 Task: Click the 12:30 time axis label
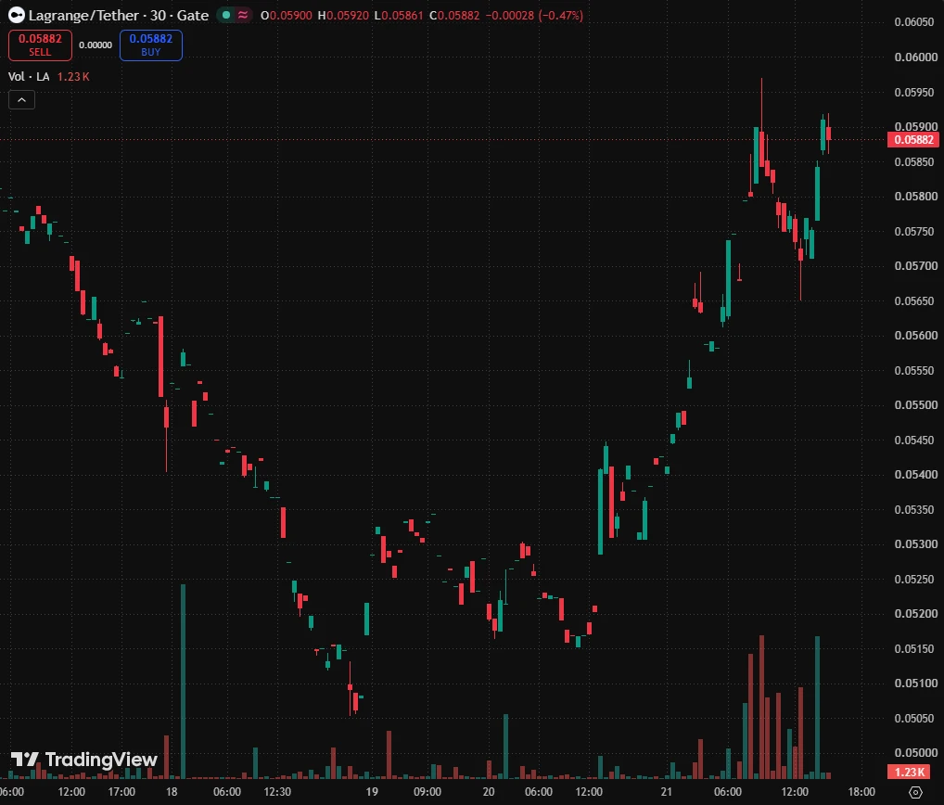[277, 792]
